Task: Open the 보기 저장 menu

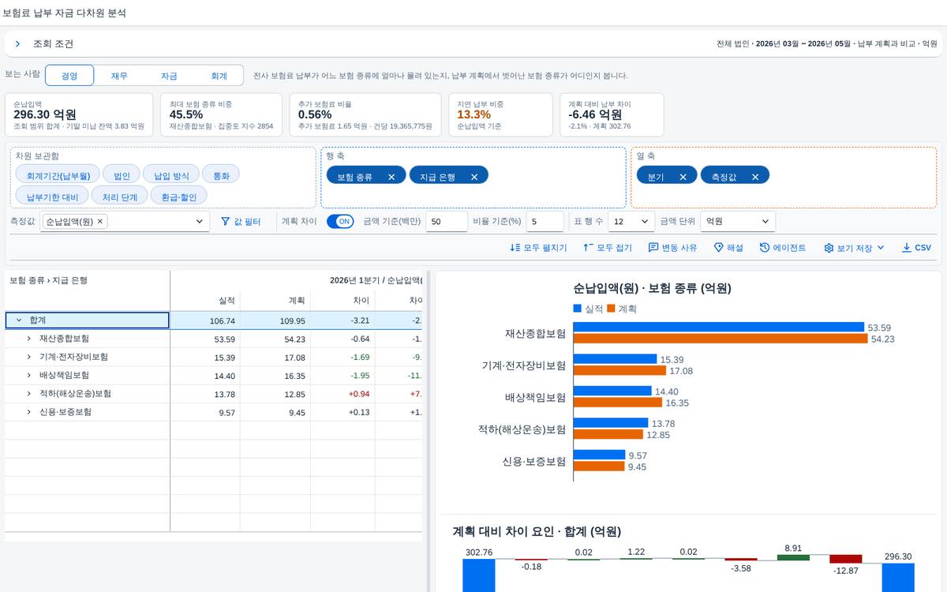Action: tap(855, 248)
